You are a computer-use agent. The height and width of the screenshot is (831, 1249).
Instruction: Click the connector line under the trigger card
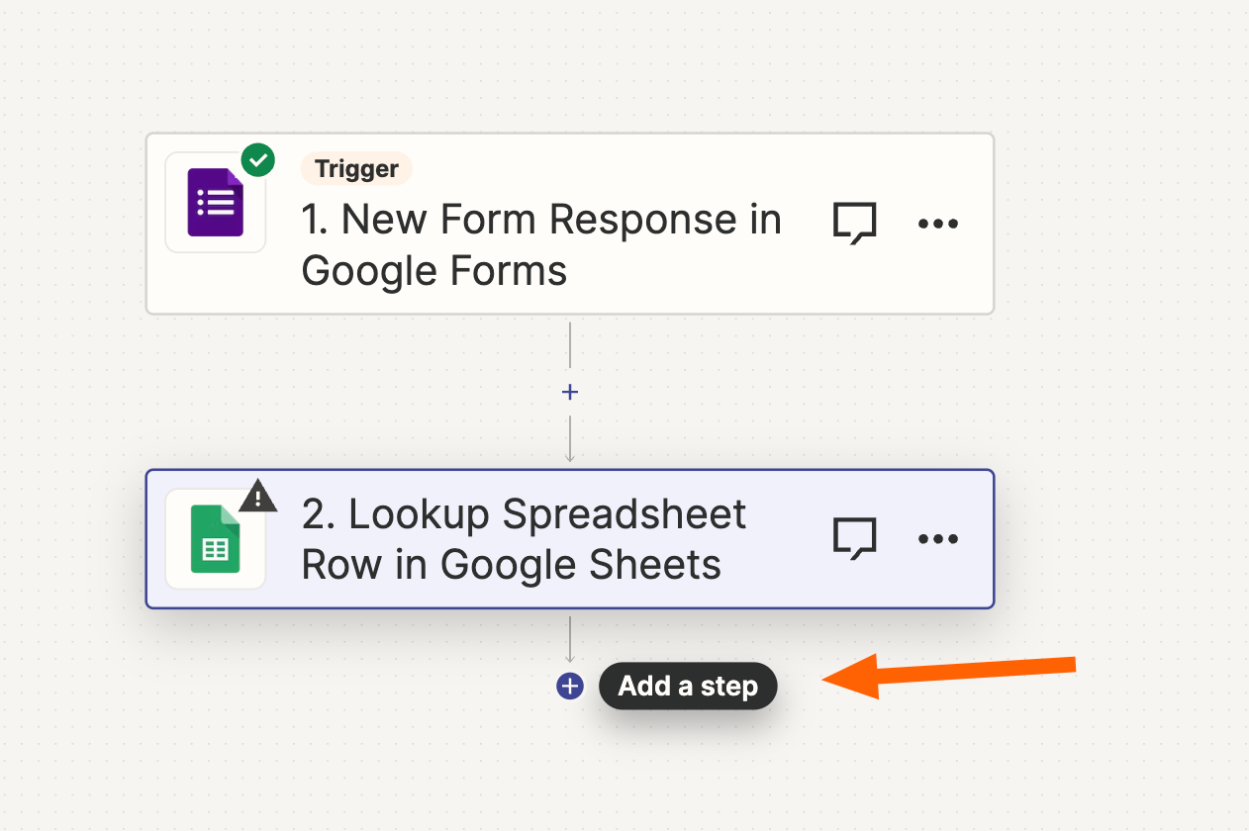click(x=570, y=346)
